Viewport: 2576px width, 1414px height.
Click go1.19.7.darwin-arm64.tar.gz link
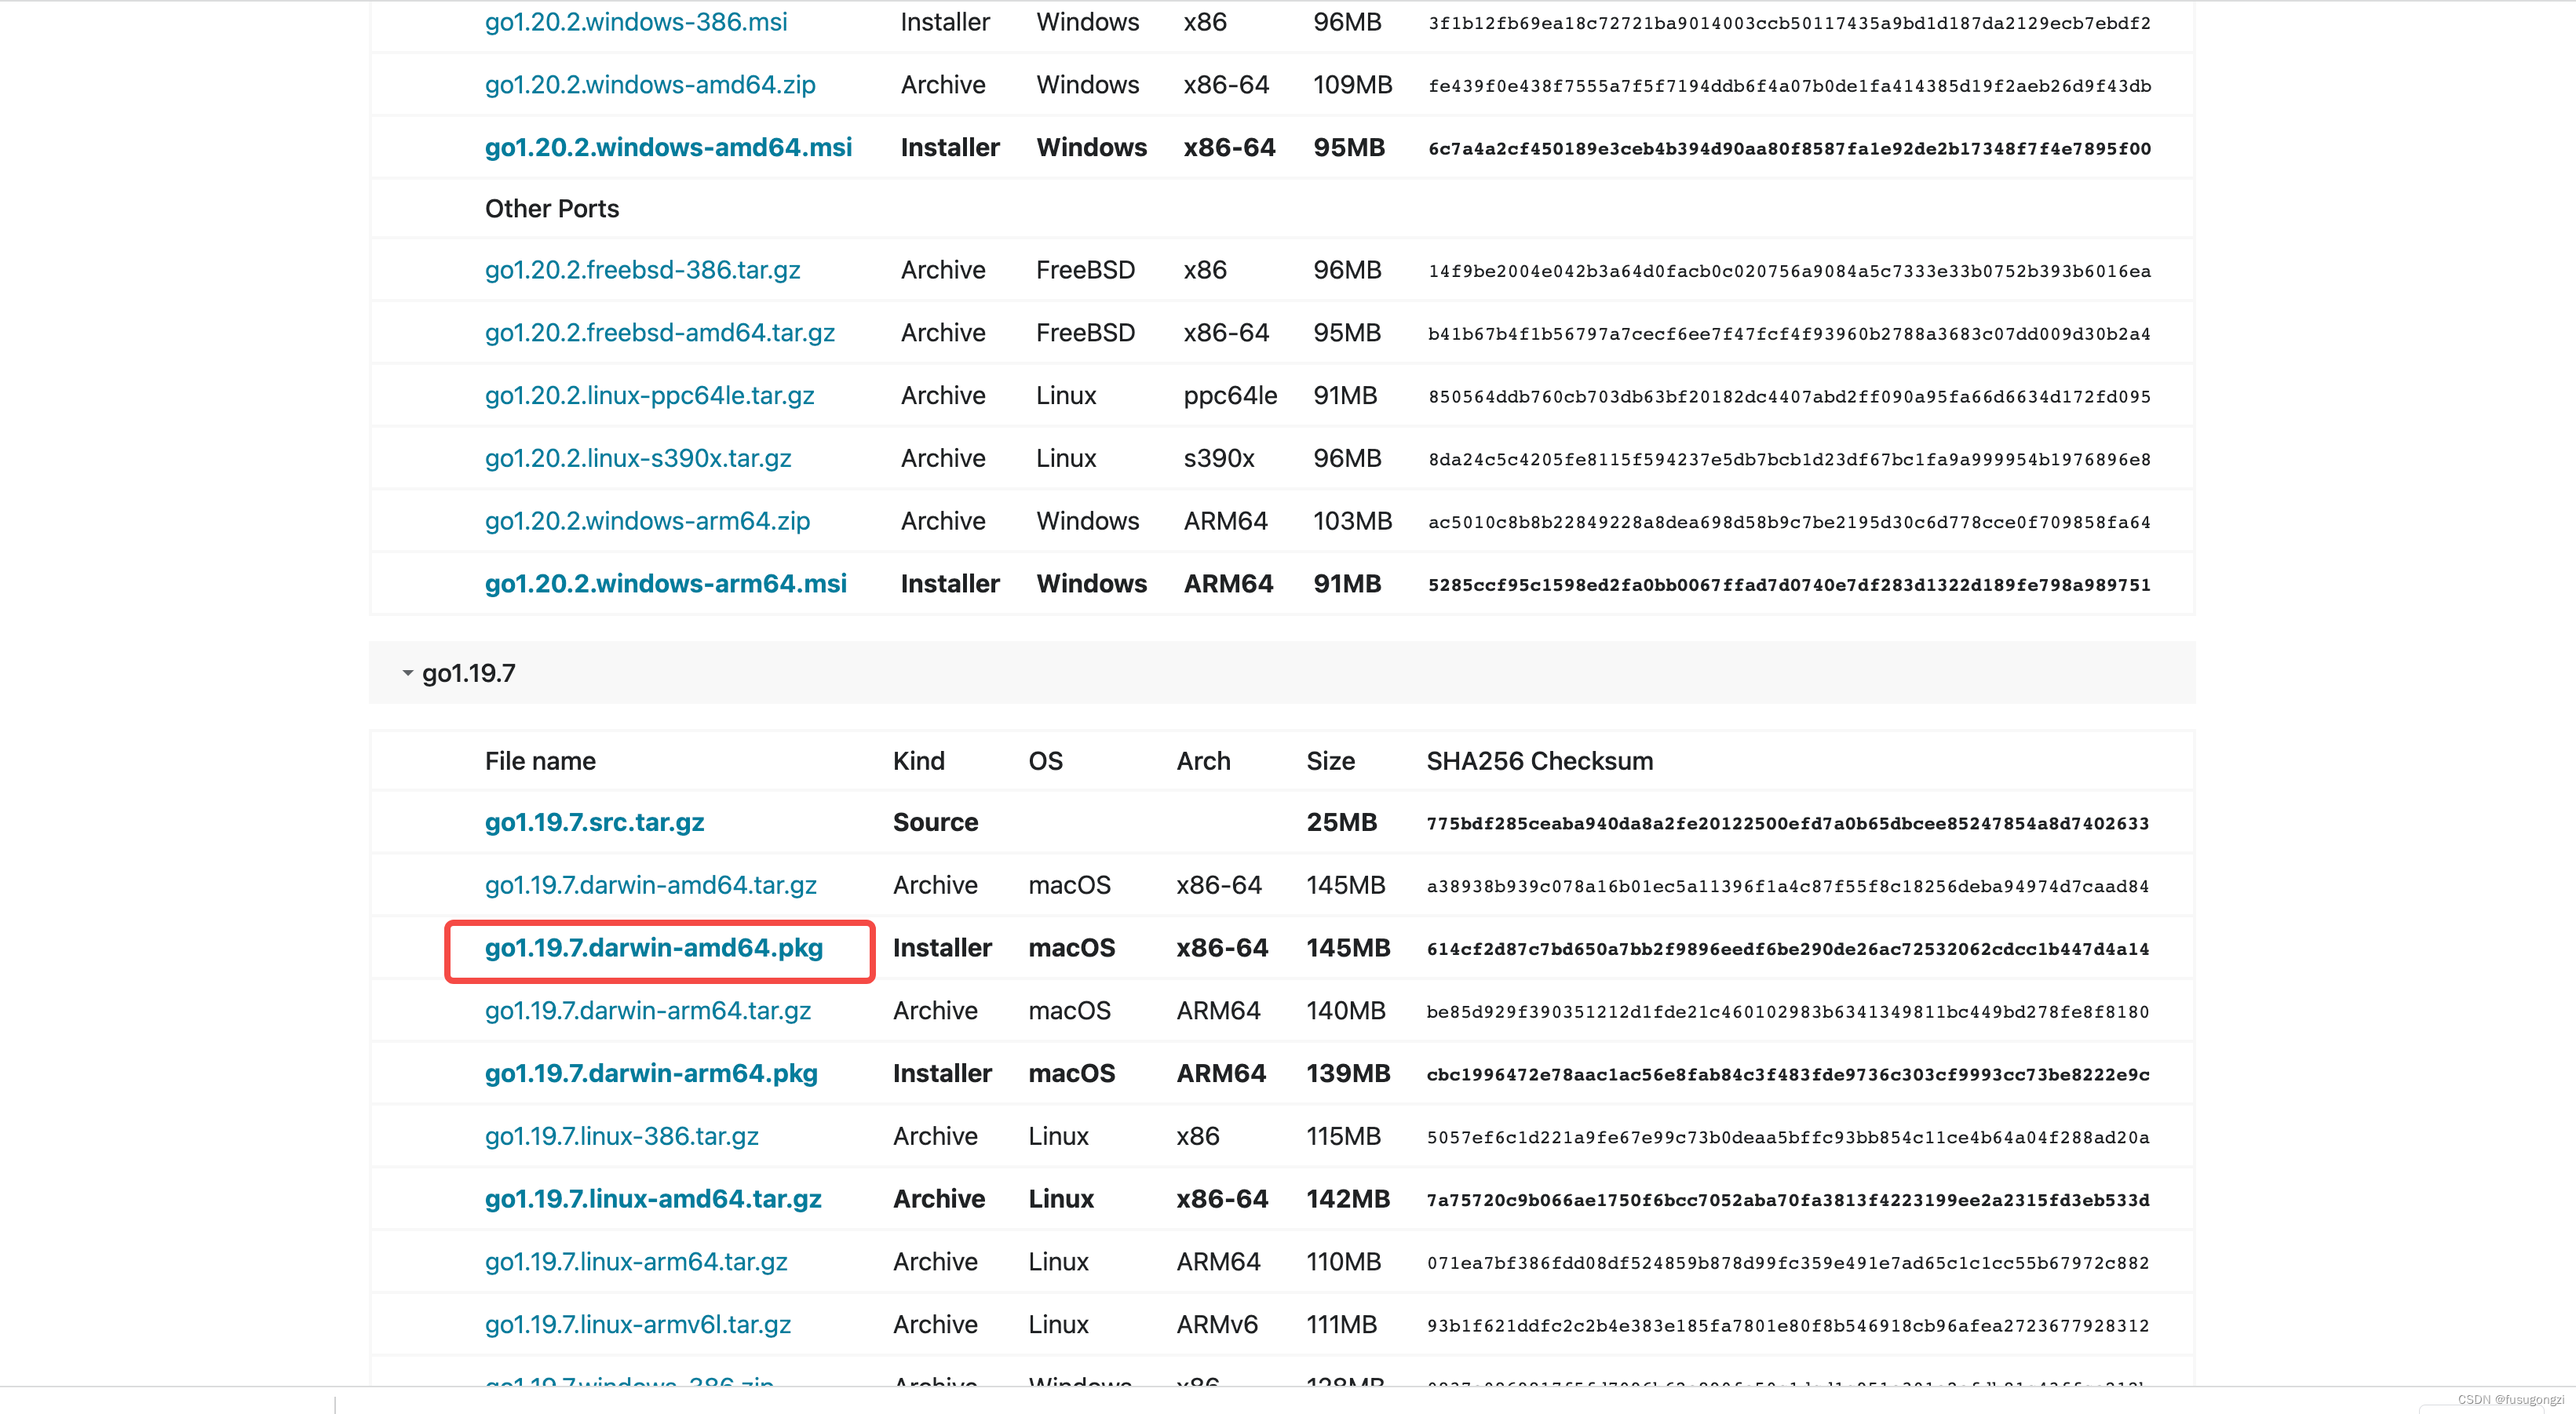(x=647, y=1010)
